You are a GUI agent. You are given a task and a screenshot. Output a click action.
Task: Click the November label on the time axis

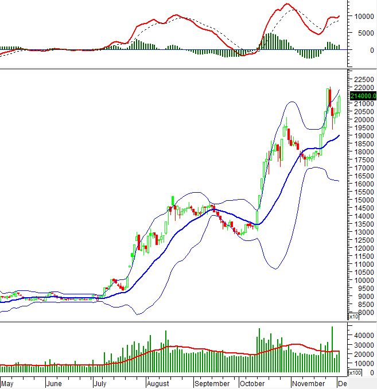[x=307, y=383]
